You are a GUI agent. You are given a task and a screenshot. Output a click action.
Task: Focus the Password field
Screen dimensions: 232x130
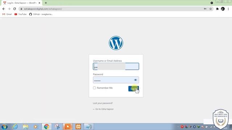click(x=116, y=80)
